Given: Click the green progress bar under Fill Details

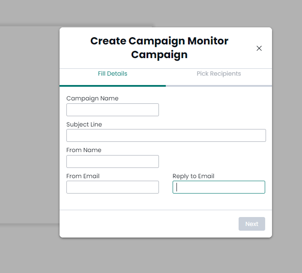Looking at the screenshot, I should click(x=113, y=86).
